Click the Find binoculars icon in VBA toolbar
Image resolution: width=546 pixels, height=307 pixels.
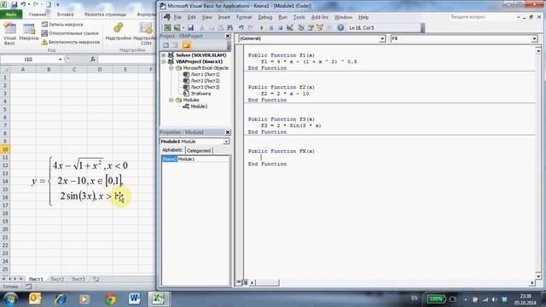point(229,27)
